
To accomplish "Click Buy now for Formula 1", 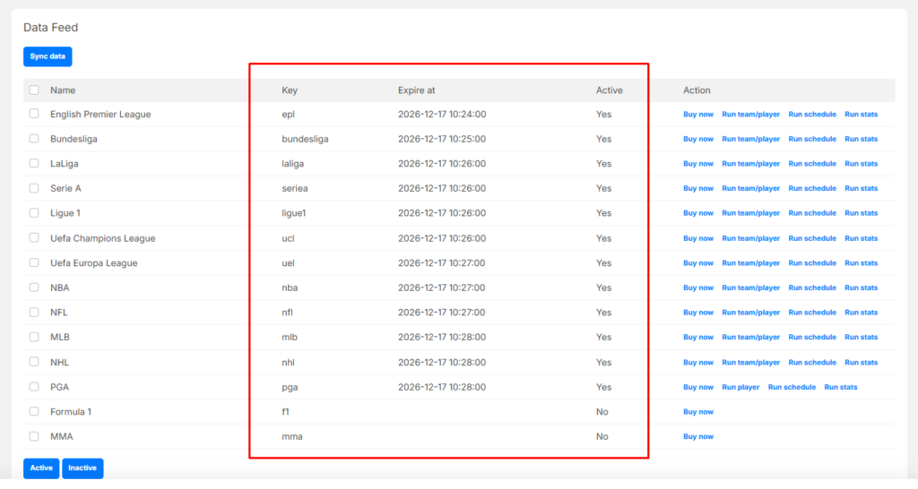I will click(x=698, y=412).
